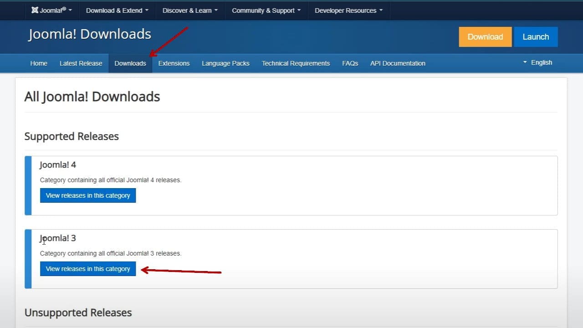
Task: View releases in Joomla! 3 category
Action: click(x=88, y=269)
